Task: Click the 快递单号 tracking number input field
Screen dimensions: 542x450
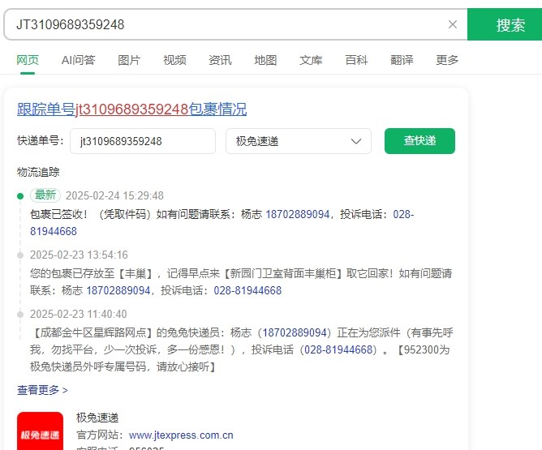Action: [143, 141]
